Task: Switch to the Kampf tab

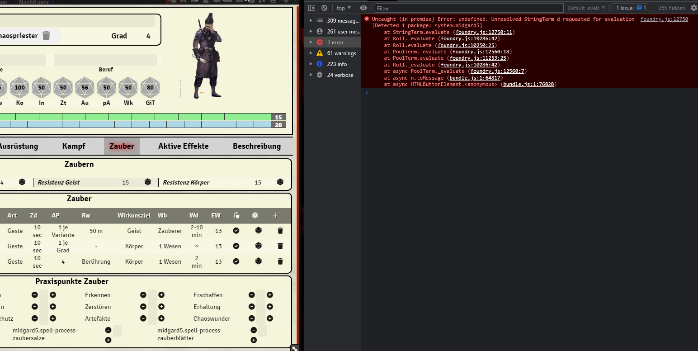Action: (74, 146)
